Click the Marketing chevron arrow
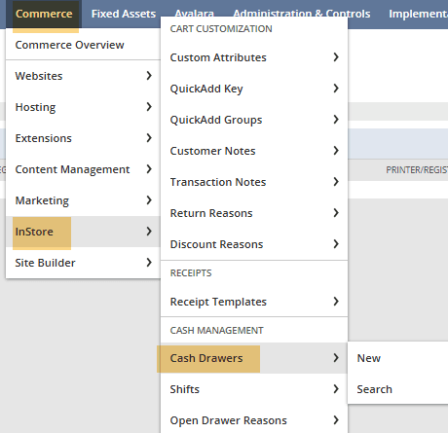This screenshot has height=433, width=448. 149,200
